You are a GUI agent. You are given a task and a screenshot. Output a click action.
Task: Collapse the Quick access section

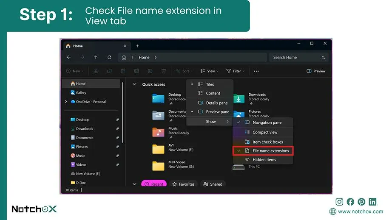click(x=134, y=84)
